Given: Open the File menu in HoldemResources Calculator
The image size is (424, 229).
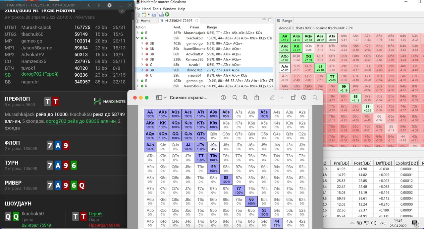Looking at the screenshot, I should [x=137, y=9].
